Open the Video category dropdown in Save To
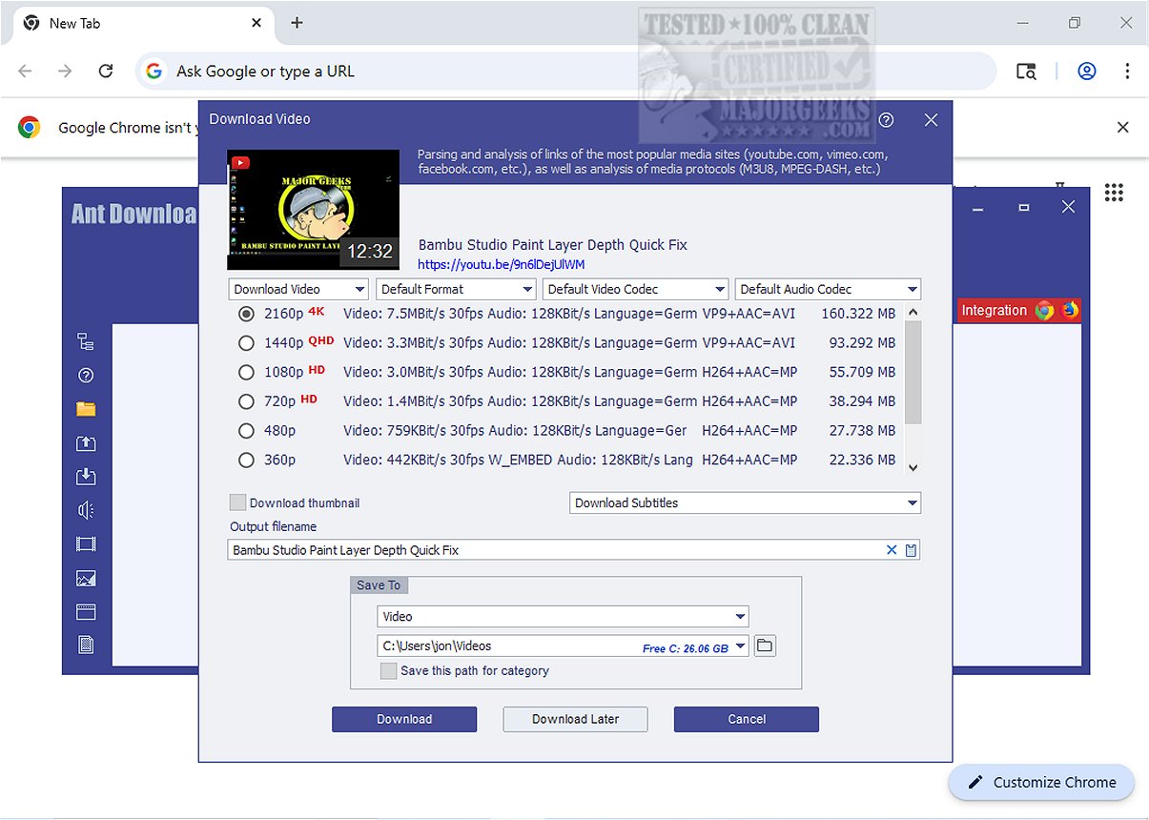The height and width of the screenshot is (820, 1149). pos(563,616)
